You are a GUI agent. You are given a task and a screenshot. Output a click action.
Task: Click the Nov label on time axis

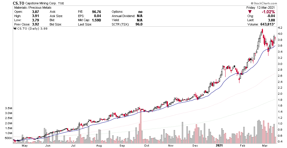(x=171, y=146)
